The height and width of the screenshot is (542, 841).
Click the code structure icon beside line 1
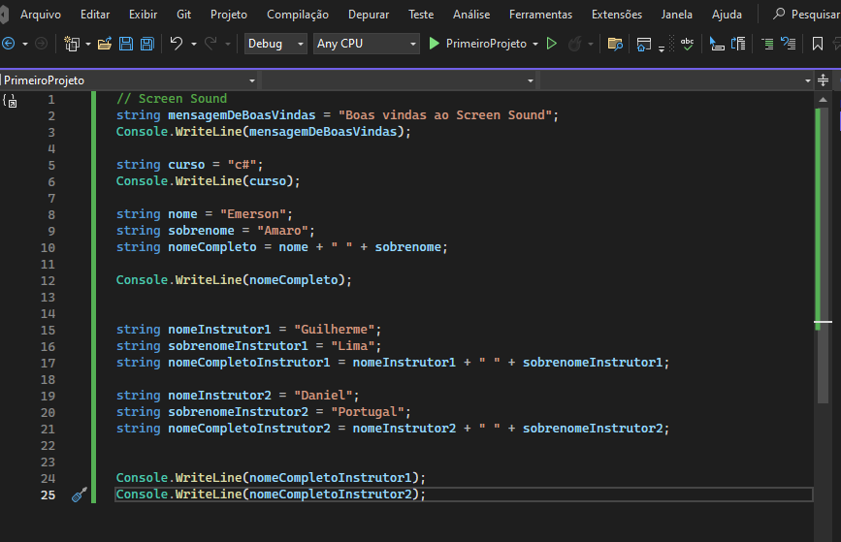pyautogui.click(x=10, y=100)
